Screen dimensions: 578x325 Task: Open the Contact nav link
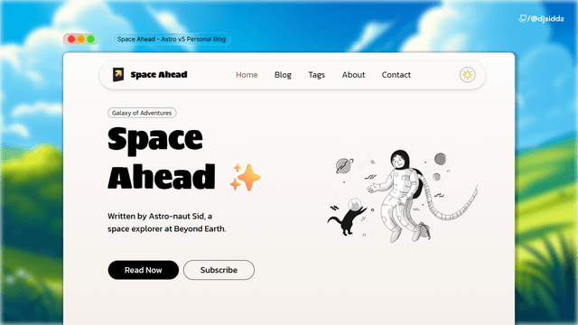pos(396,75)
